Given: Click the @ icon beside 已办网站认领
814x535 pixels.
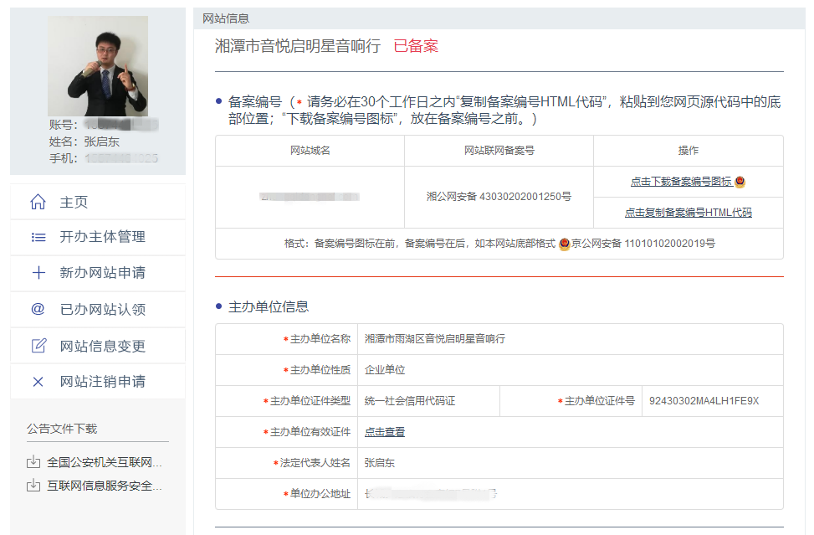Looking at the screenshot, I should point(37,308).
